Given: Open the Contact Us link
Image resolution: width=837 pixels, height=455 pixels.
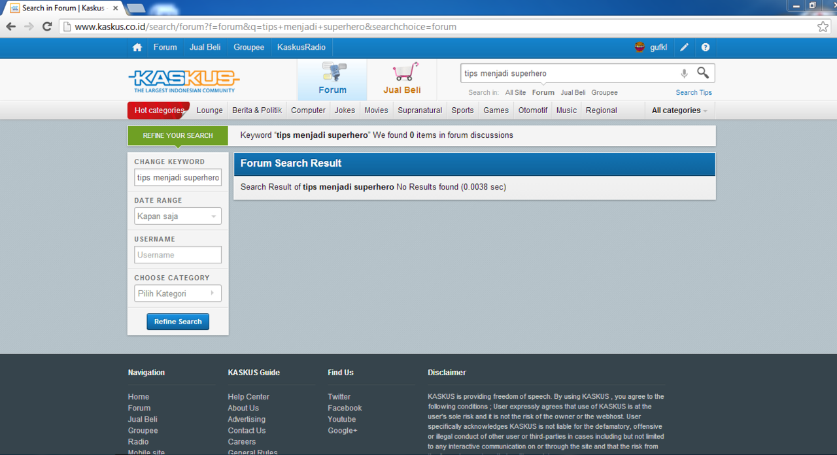Looking at the screenshot, I should pyautogui.click(x=247, y=430).
